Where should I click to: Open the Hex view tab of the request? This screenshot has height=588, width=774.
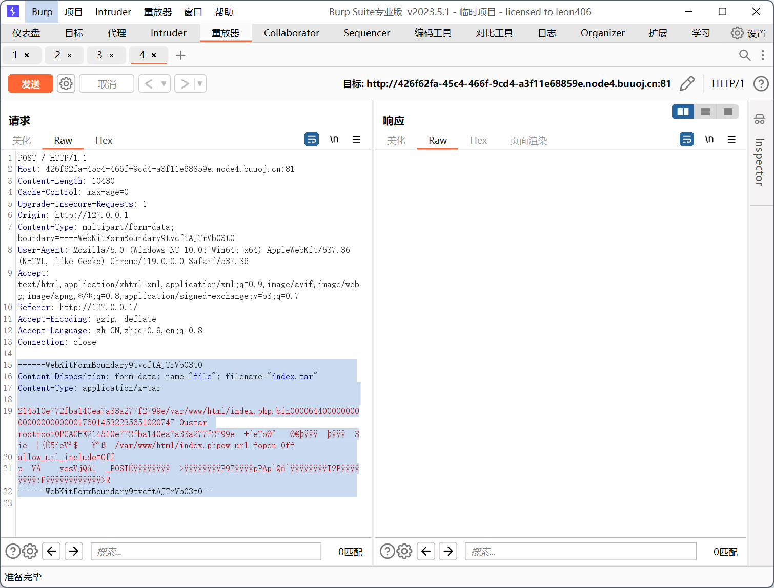pos(104,141)
